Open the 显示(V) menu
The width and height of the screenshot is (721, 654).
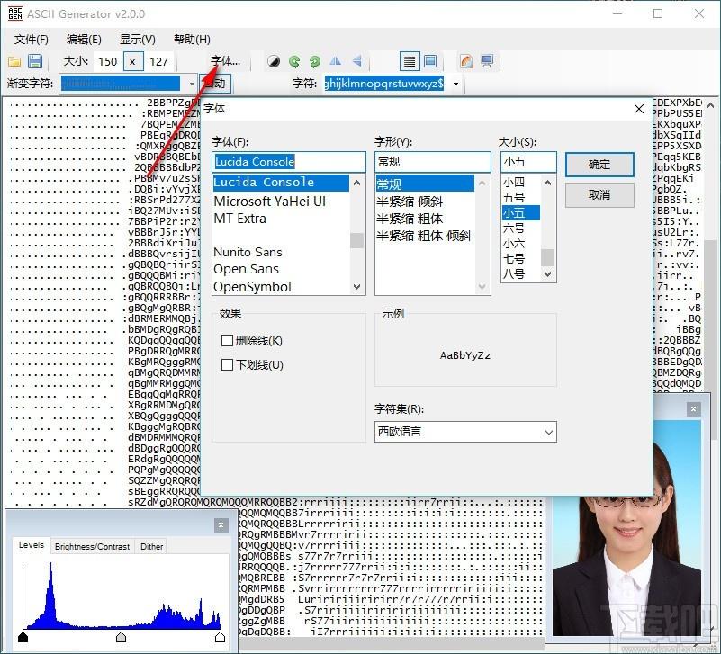138,40
